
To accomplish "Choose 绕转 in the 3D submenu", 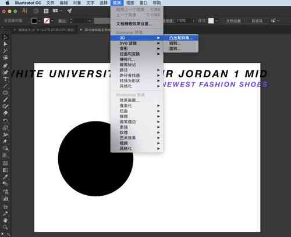I will pos(180,43).
